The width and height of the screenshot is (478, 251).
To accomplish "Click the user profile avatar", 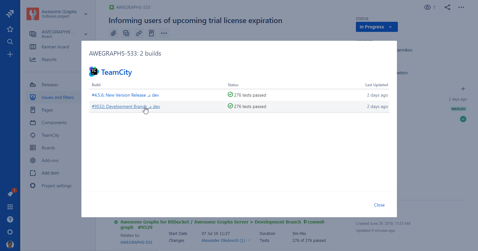I will point(10,244).
